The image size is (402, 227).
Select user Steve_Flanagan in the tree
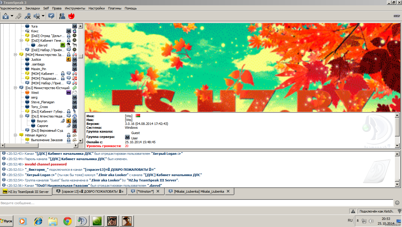43,102
